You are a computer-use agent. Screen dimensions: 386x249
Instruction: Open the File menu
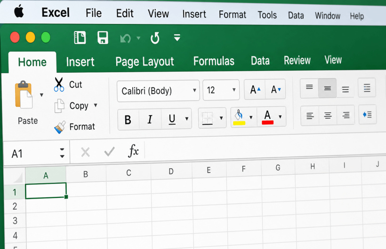click(94, 13)
